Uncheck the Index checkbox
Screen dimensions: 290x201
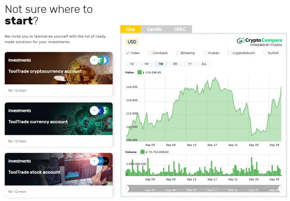pyautogui.click(x=128, y=53)
